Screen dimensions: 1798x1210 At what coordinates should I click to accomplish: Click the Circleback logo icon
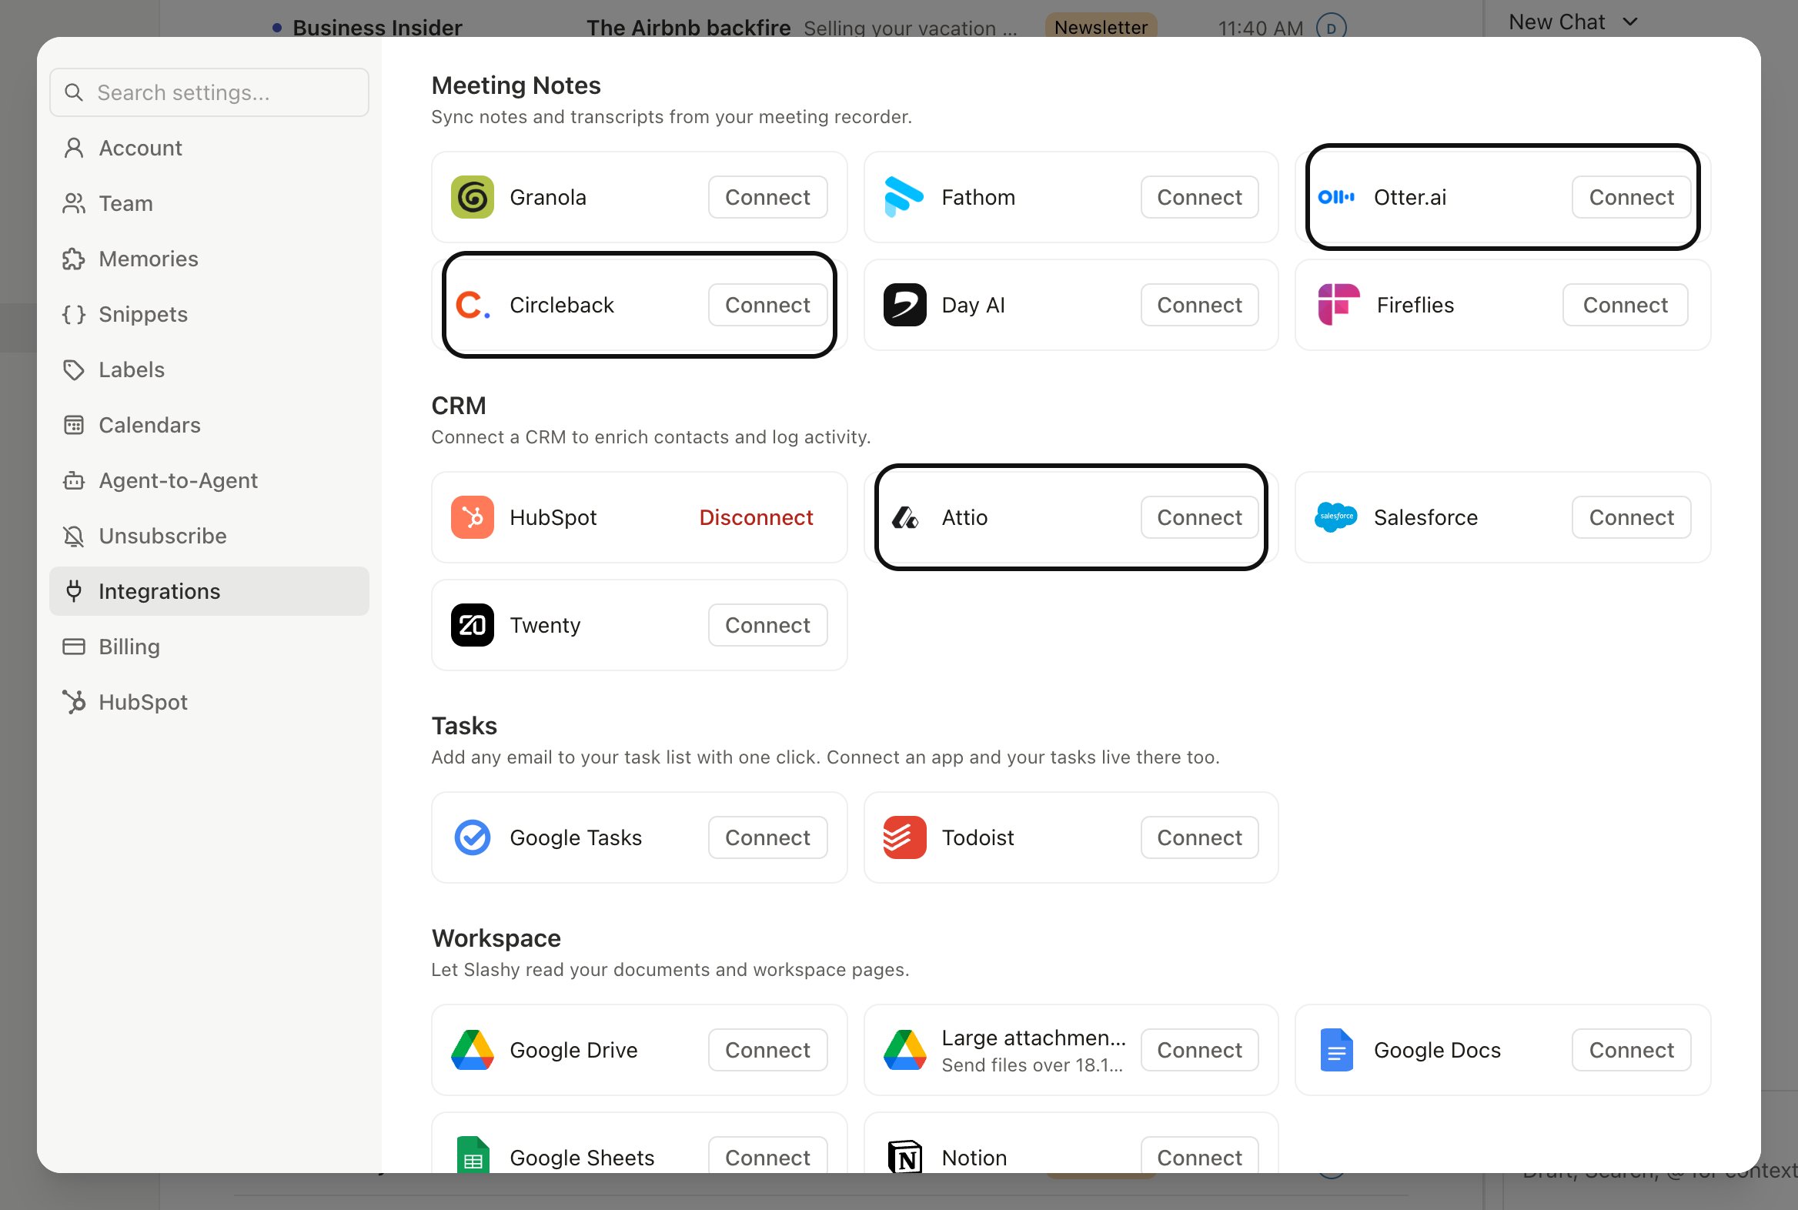pos(473,306)
